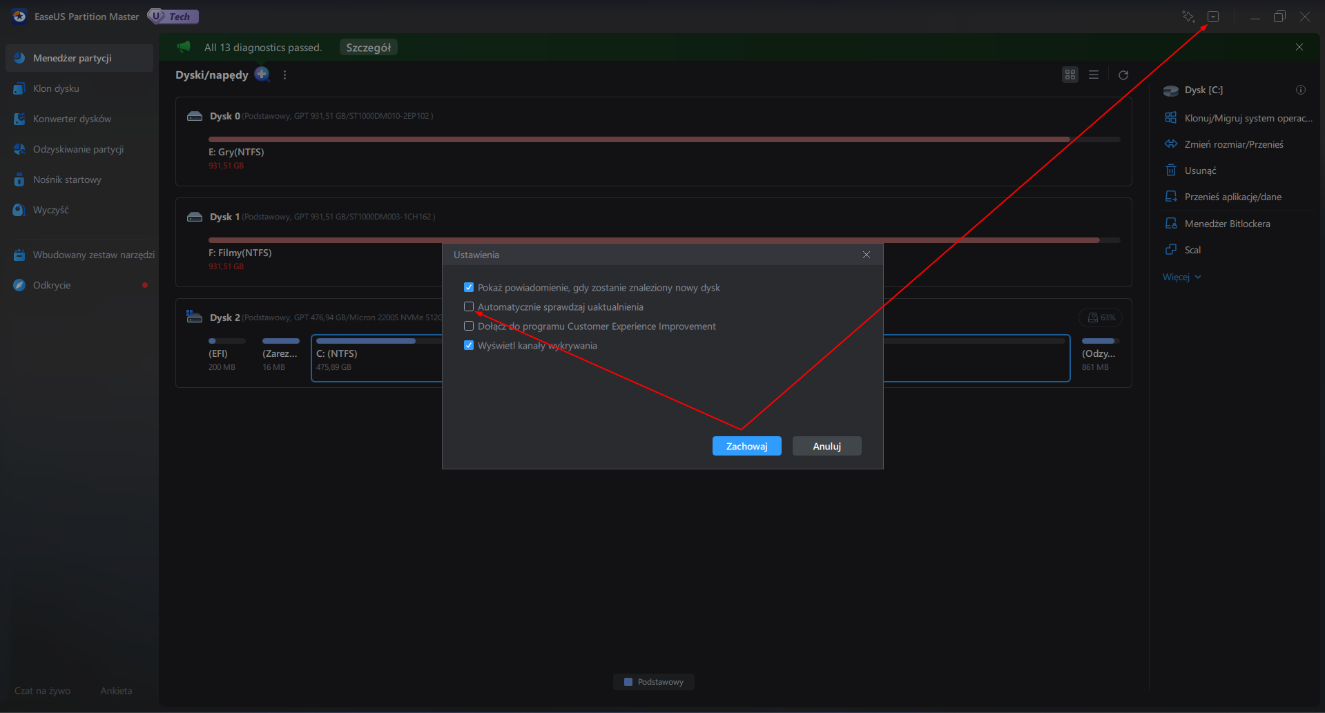Open the Szczegół diagnostics details

pos(369,48)
